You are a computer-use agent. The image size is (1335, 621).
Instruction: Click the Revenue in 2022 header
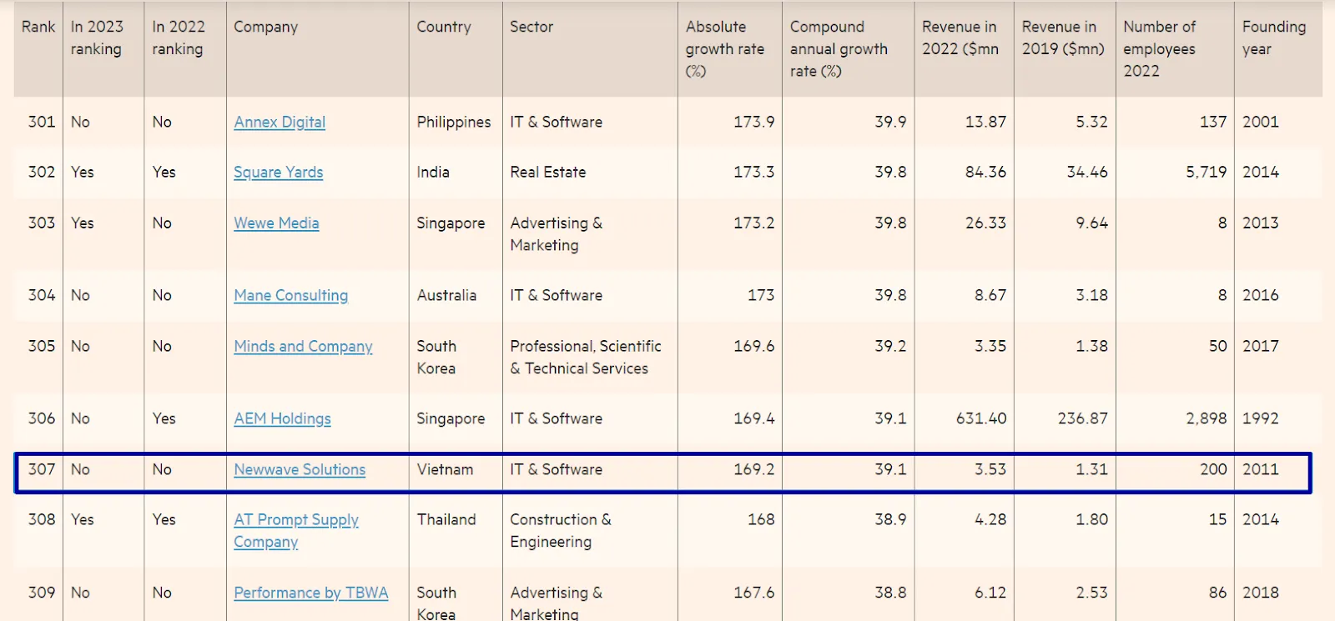coord(960,38)
